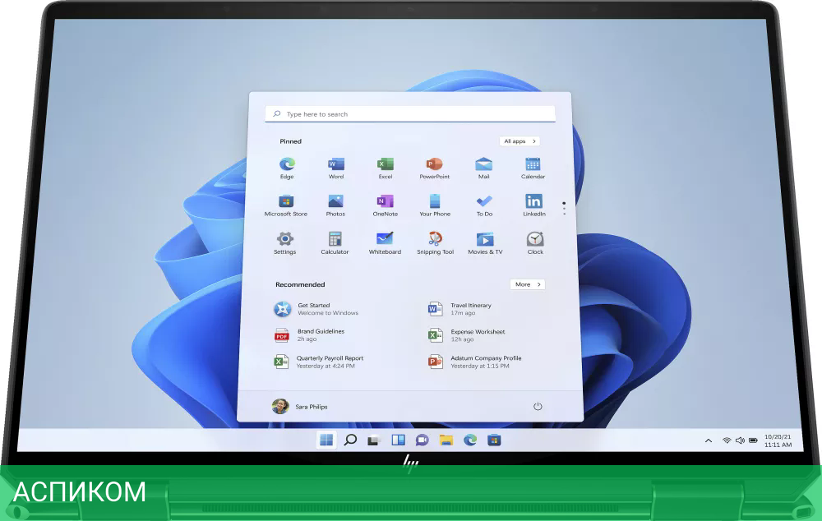
Task: Open the Quarterly Payroll Report file
Action: [329, 362]
